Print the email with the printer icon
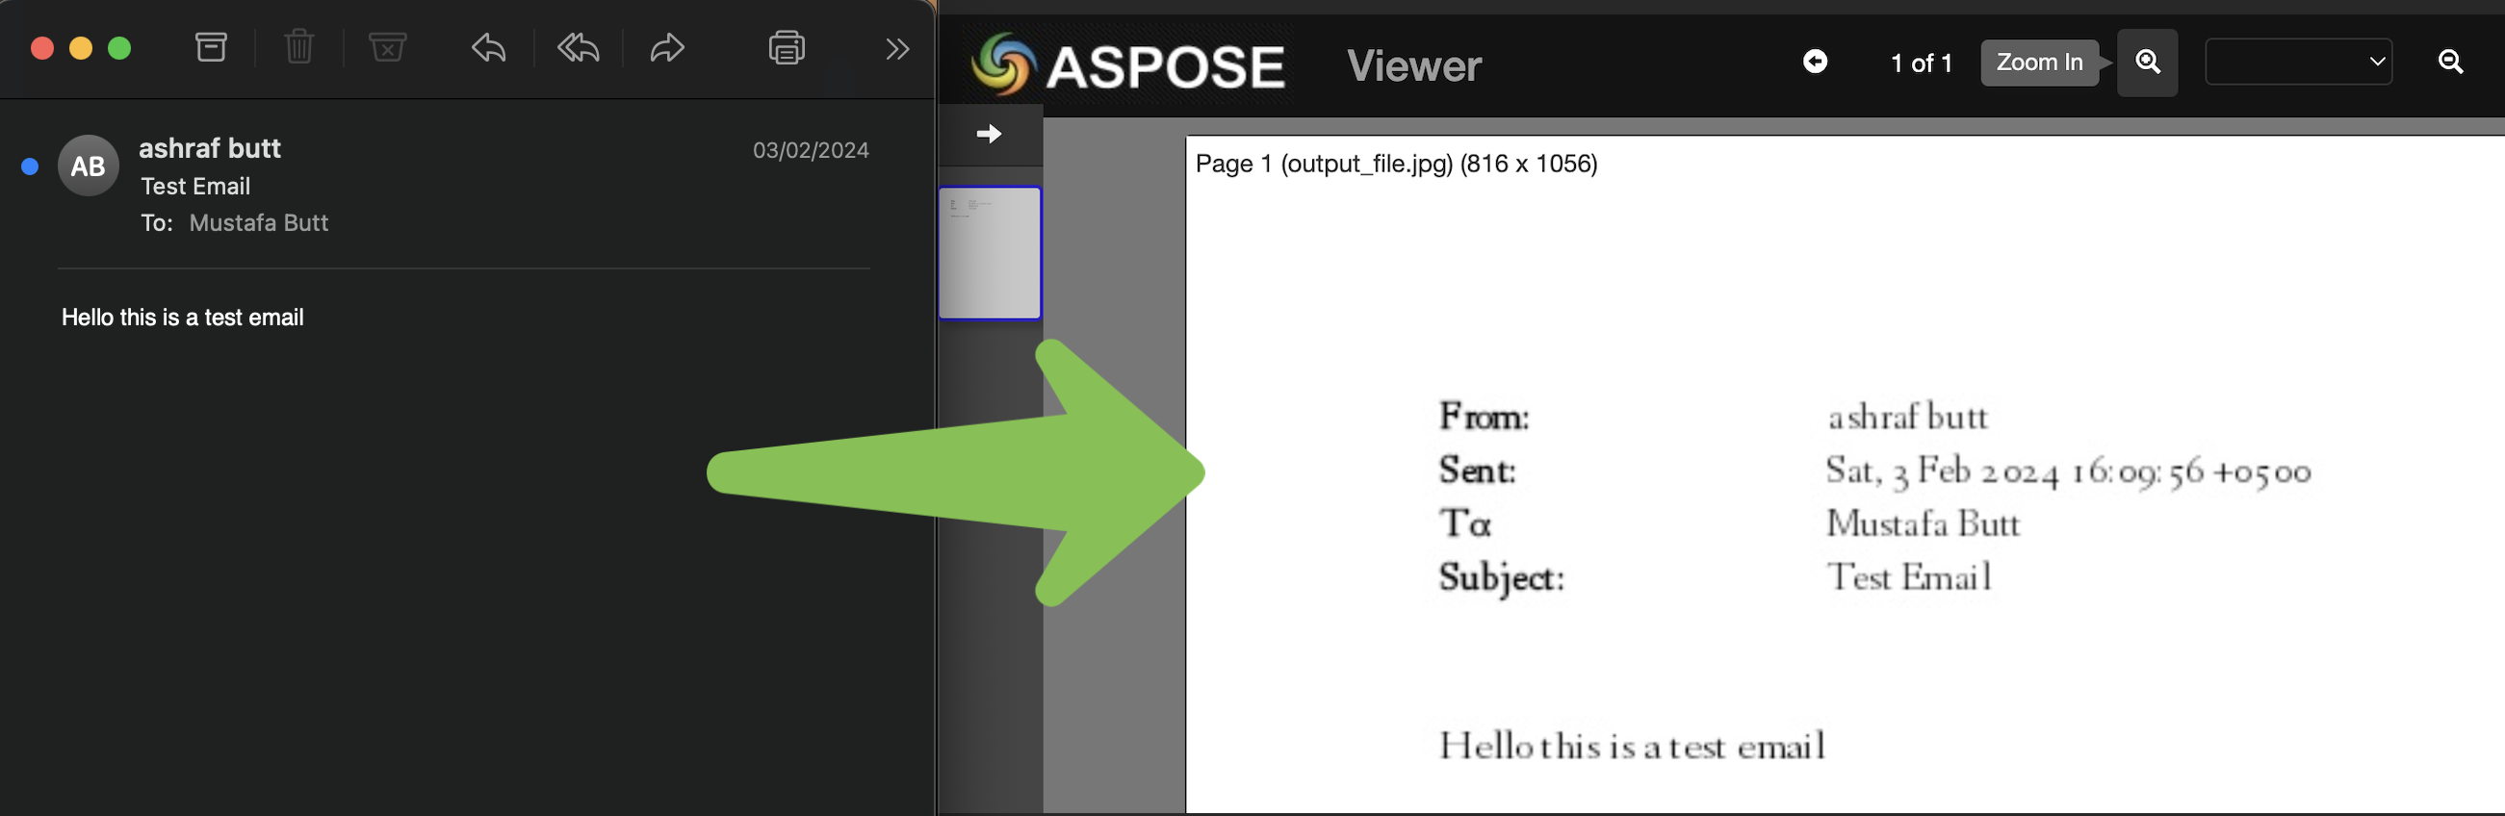 coord(786,47)
